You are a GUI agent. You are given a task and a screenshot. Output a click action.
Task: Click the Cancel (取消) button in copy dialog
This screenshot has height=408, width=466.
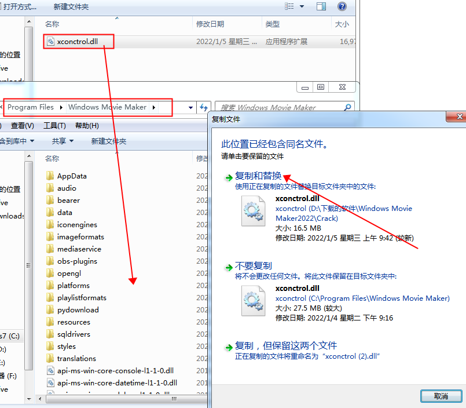441,396
